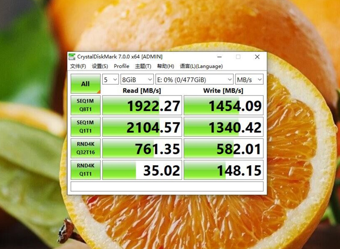Click the 35.02 read result

point(142,170)
